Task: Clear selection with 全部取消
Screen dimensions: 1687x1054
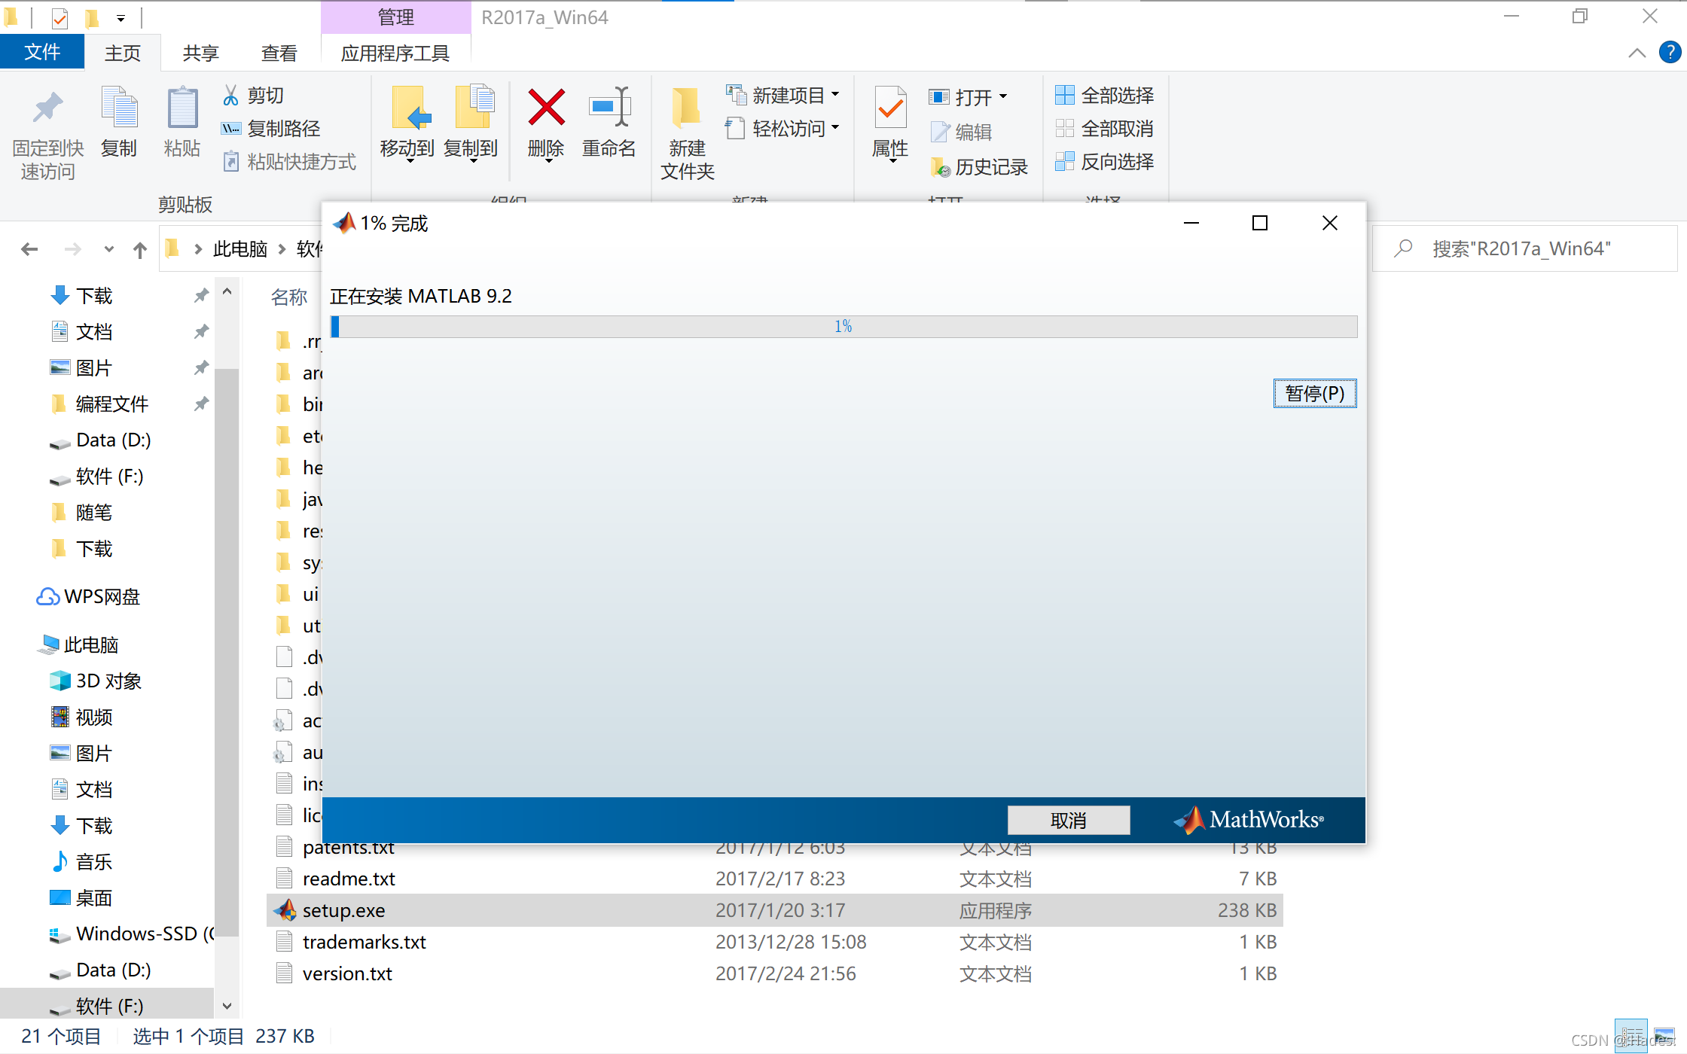Action: pos(1105,128)
